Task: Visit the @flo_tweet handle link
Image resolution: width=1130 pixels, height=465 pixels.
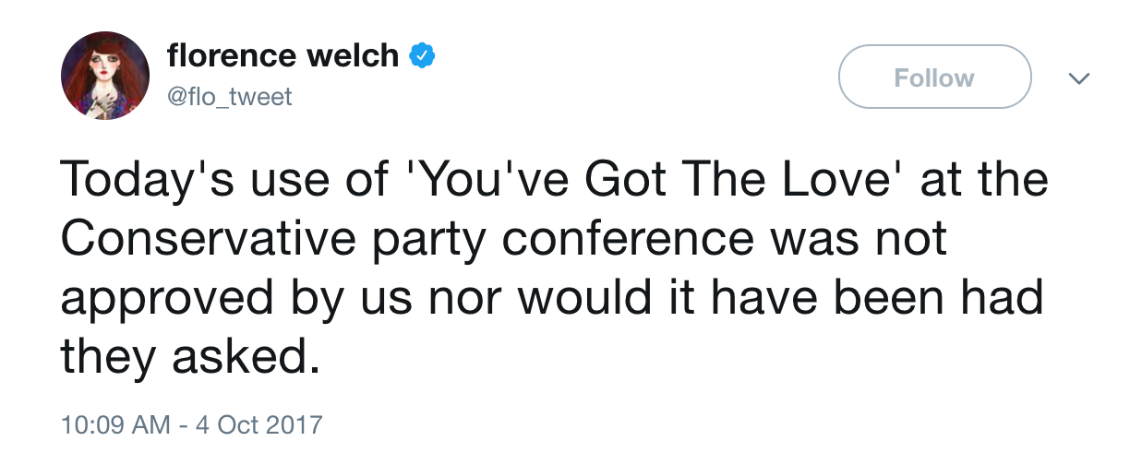Action: 229,96
